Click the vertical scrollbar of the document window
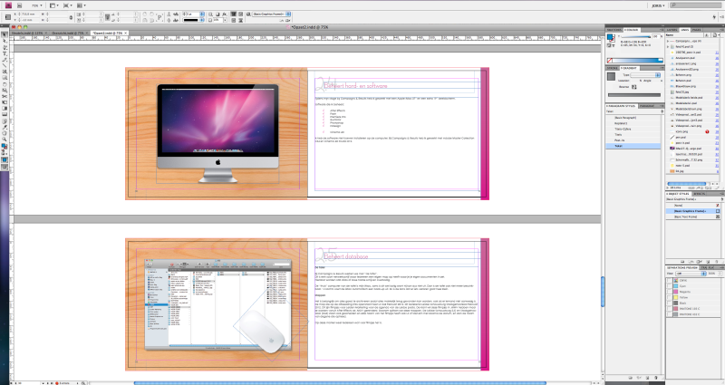 (x=603, y=291)
